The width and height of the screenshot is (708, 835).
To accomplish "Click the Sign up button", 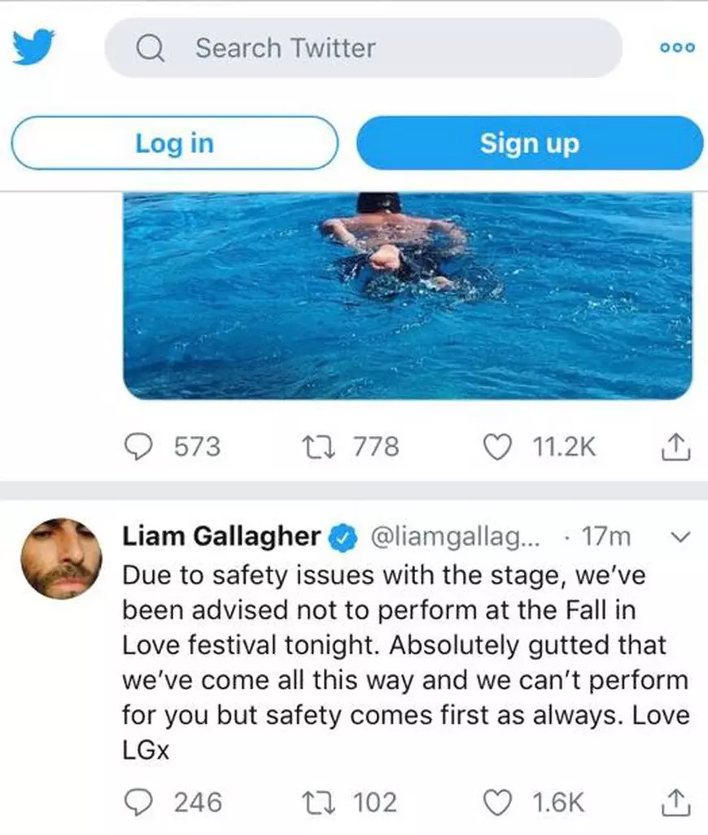I will 530,143.
